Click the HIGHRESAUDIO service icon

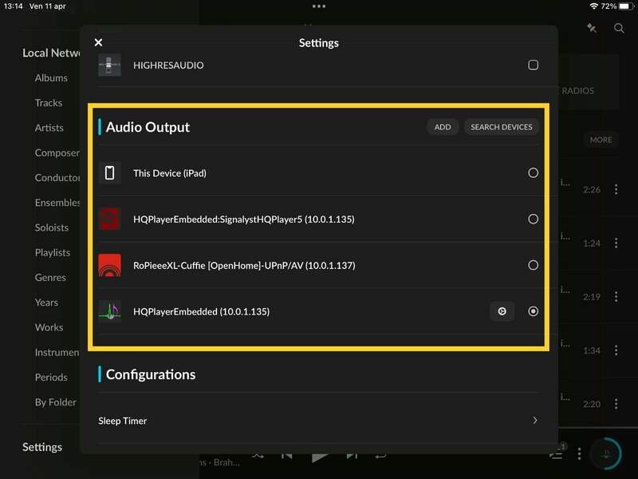(x=109, y=65)
